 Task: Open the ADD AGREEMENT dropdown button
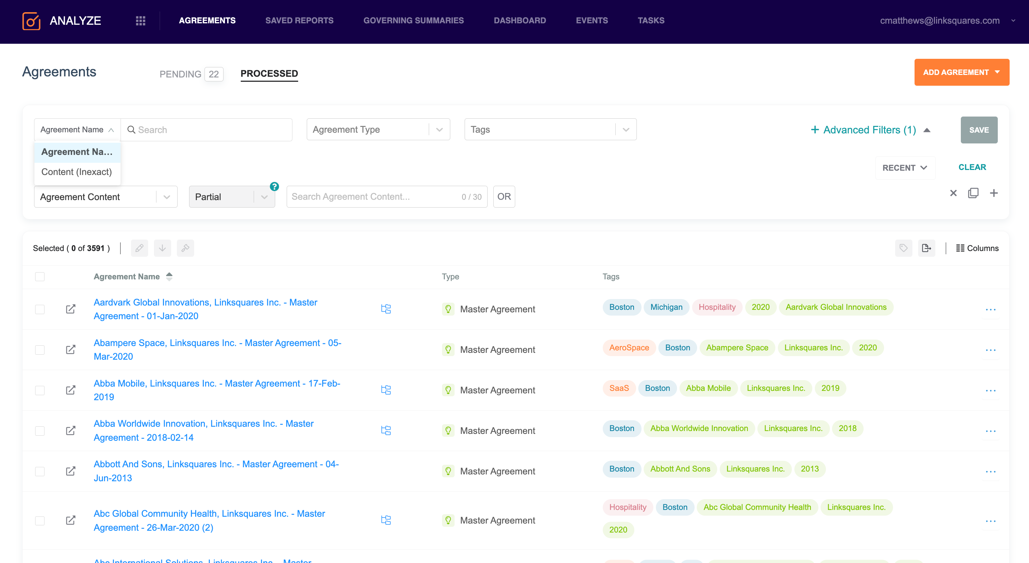(x=962, y=72)
